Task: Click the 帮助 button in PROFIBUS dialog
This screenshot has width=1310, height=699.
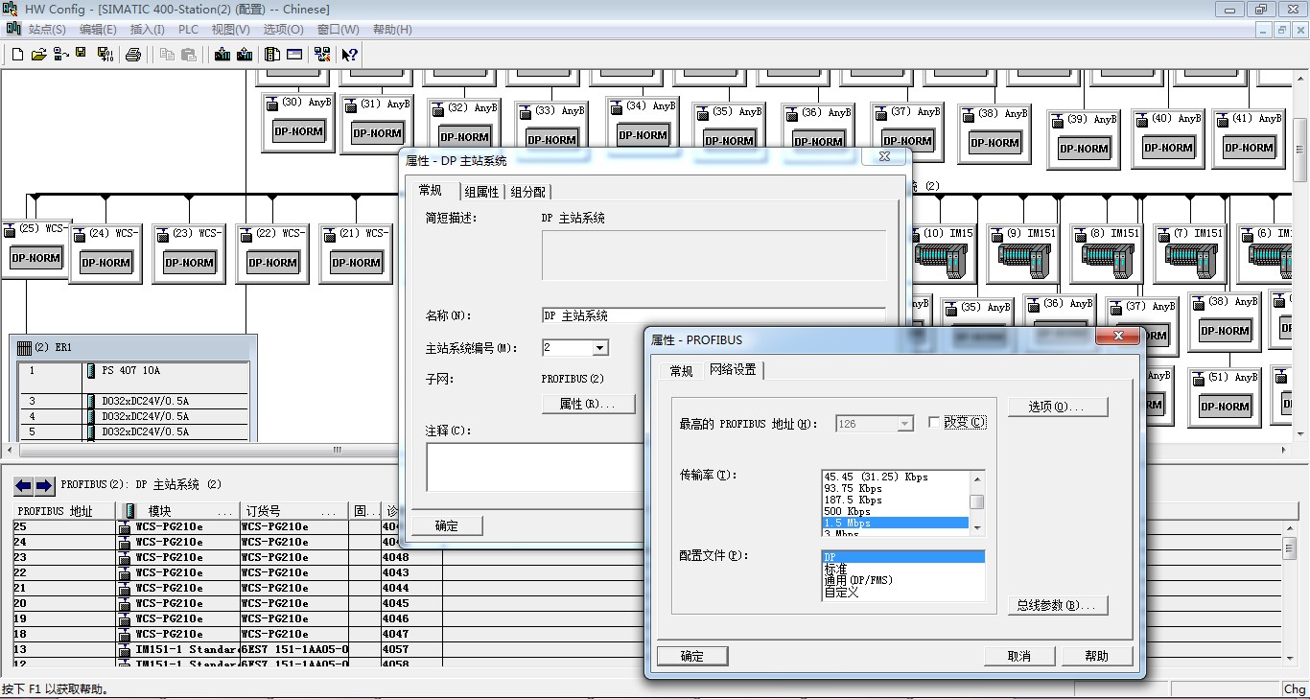Action: click(x=1097, y=656)
